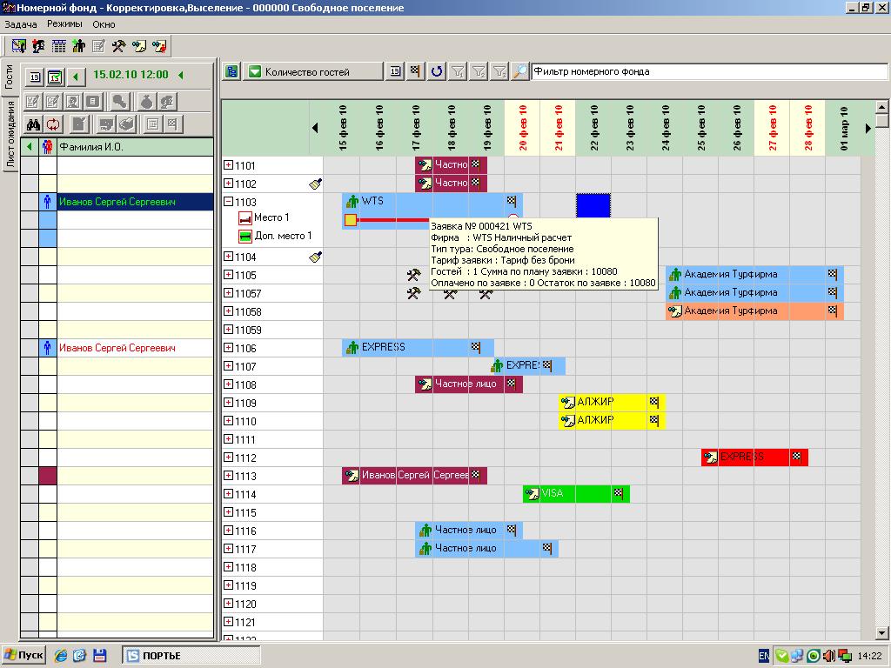Switch to the Лист ожидания side tab
The height and width of the screenshot is (668, 891).
pos(10,134)
